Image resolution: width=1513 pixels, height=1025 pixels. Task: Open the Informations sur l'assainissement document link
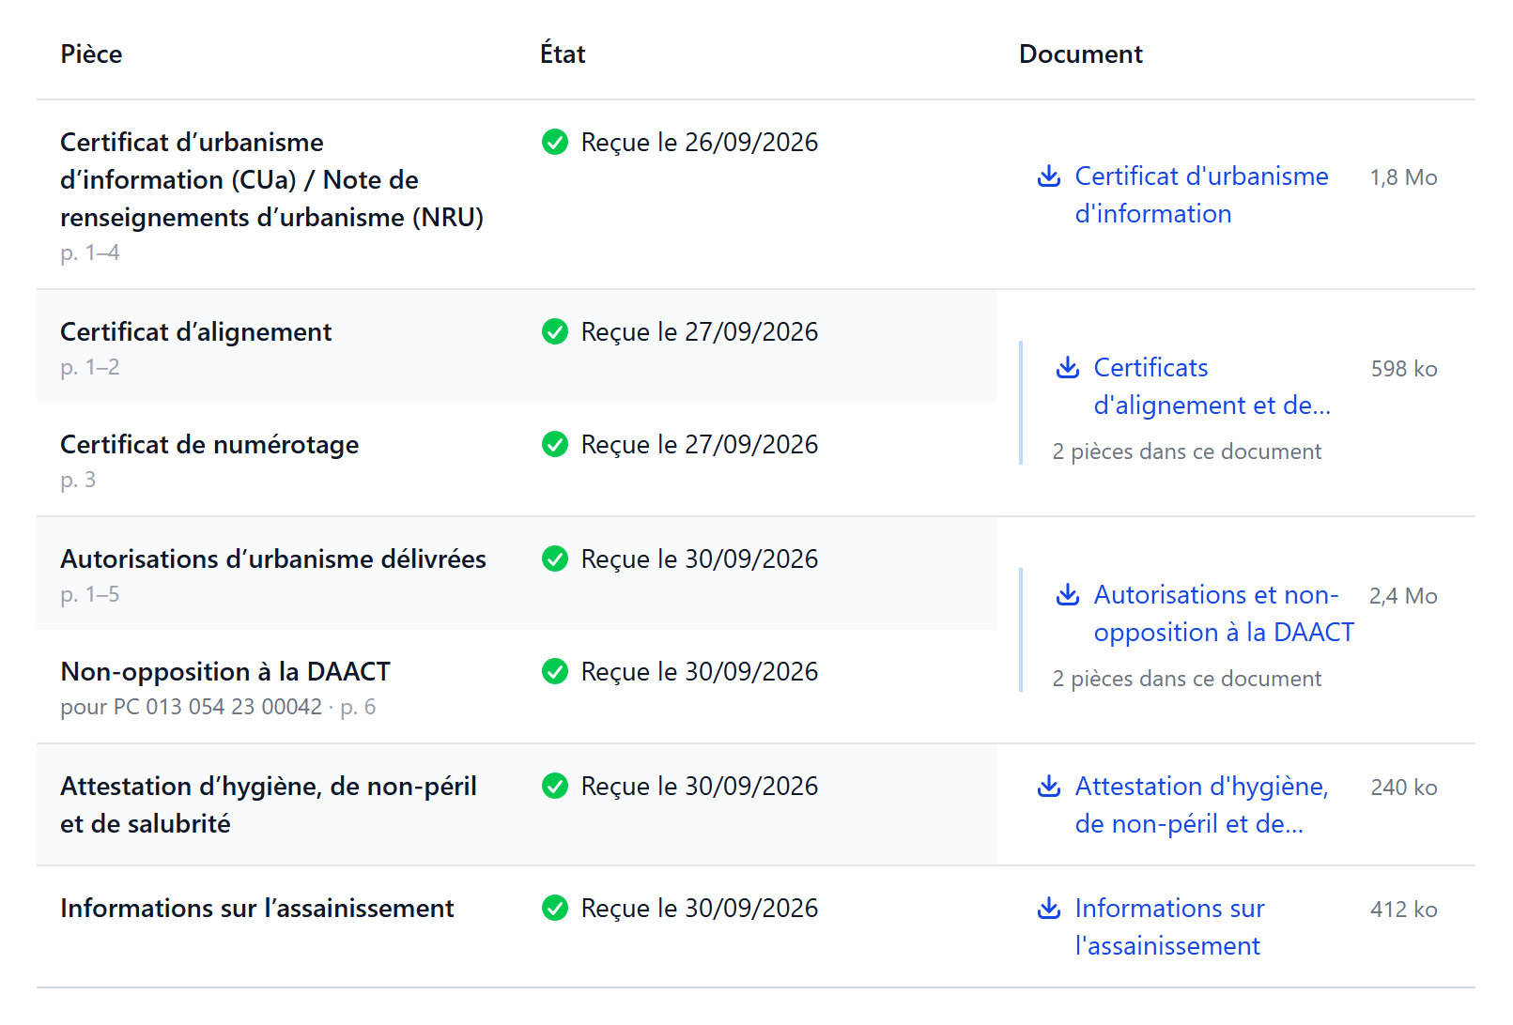pyautogui.click(x=1169, y=927)
